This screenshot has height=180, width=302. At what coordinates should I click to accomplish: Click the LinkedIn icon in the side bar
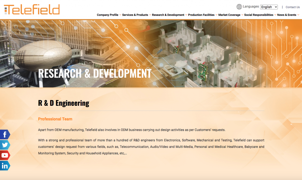pyautogui.click(x=5, y=166)
